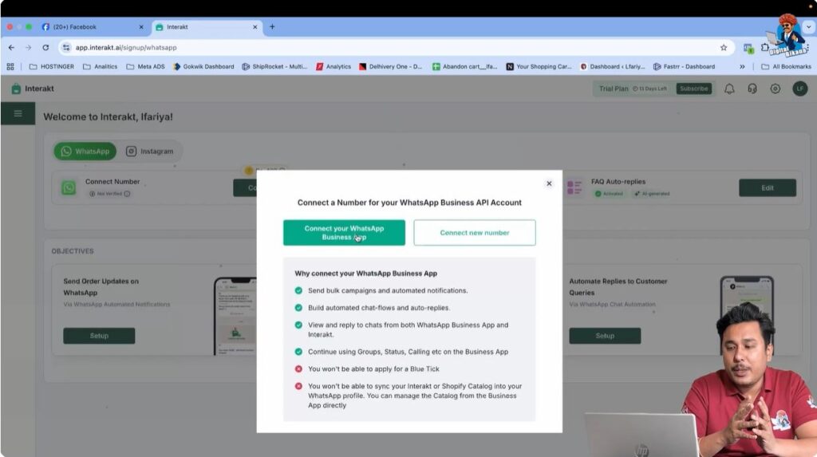Switch to the WhatsApp tab
Viewport: 817px width, 457px height.
[85, 151]
